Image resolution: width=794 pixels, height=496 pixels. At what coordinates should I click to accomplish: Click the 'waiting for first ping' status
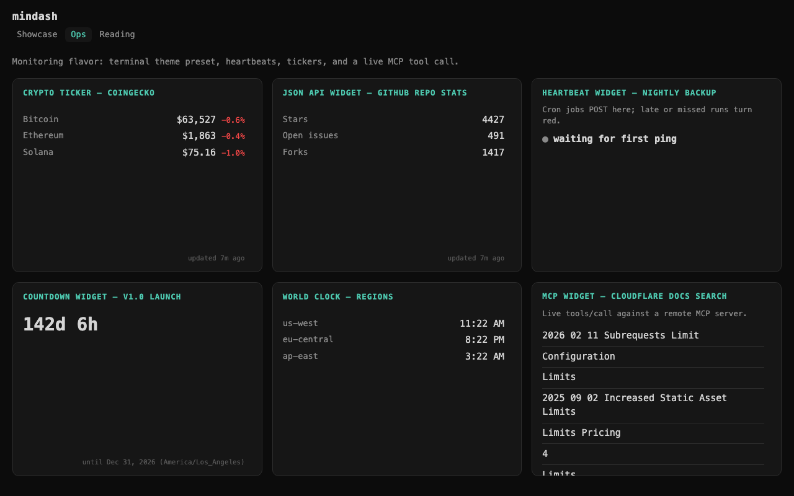(x=615, y=139)
